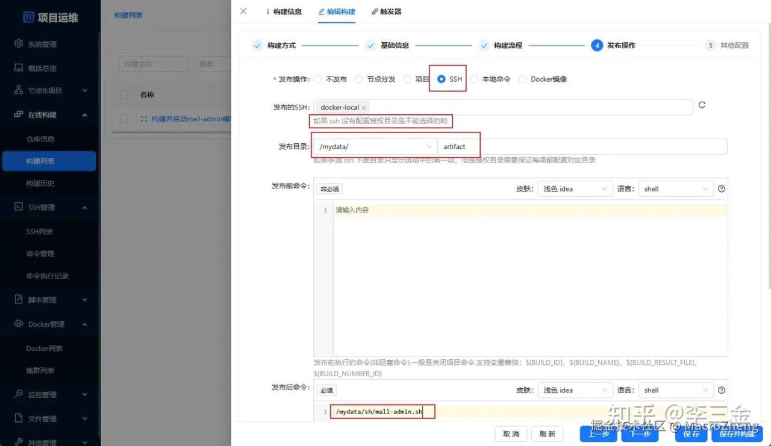
Task: Click 节点&项目 sidebar icon
Action: pos(19,90)
